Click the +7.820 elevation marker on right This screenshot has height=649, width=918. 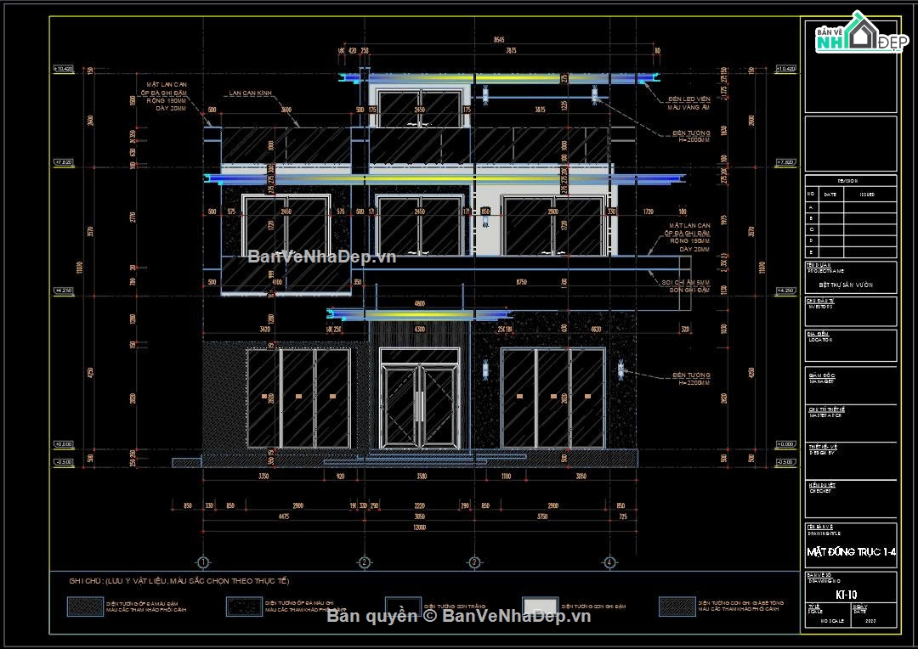(x=785, y=161)
